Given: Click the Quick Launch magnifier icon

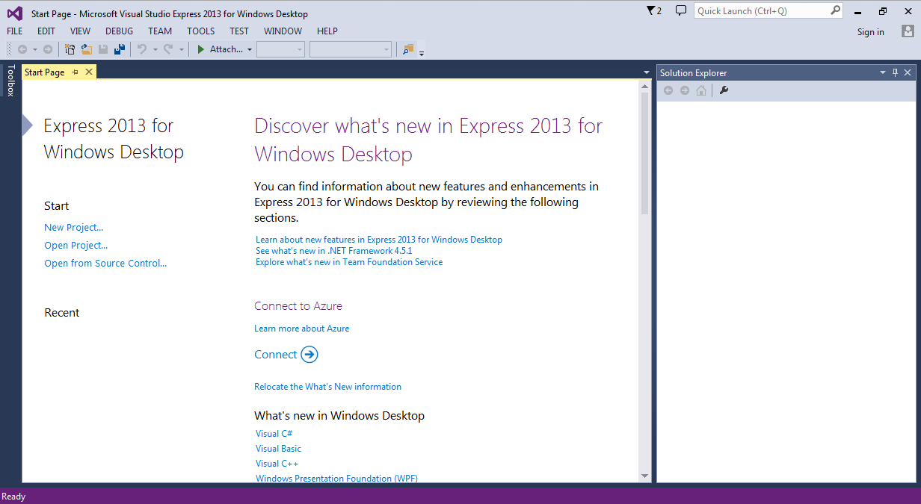Looking at the screenshot, I should click(x=835, y=10).
